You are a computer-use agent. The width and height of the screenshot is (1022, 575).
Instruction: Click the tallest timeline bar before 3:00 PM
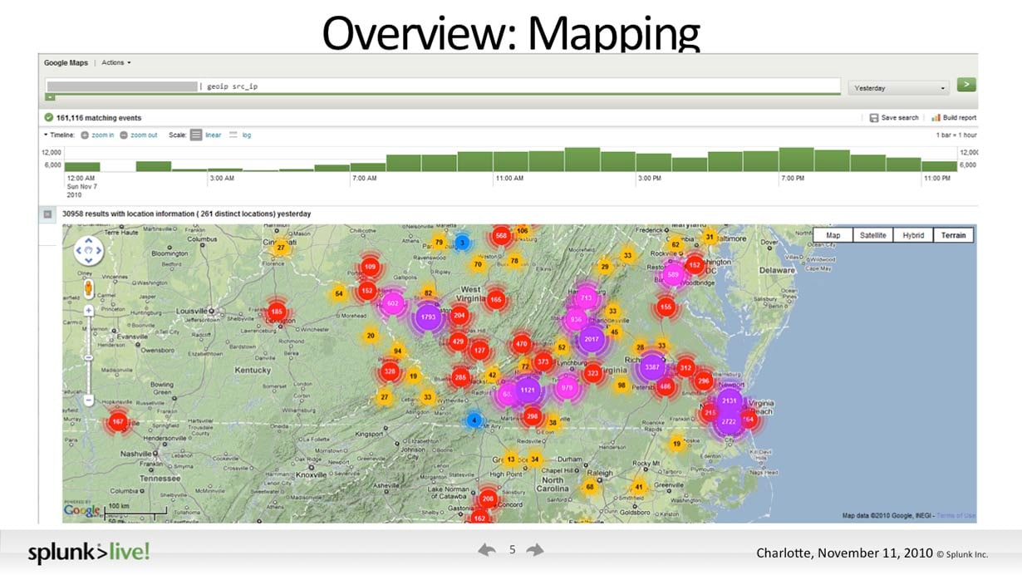(x=582, y=160)
